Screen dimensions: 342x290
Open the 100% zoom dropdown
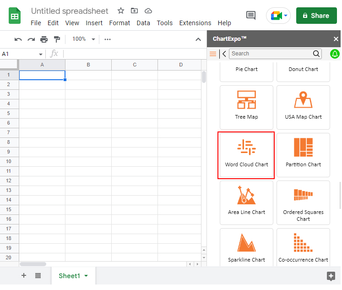tap(84, 39)
